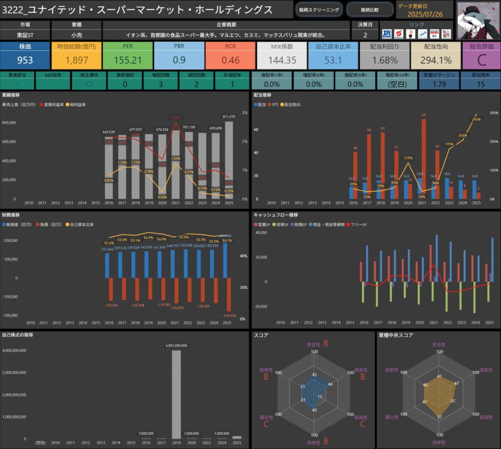This screenshot has width=501, height=449.
Task: Click the 総合評価 C card
Action: tap(481, 55)
